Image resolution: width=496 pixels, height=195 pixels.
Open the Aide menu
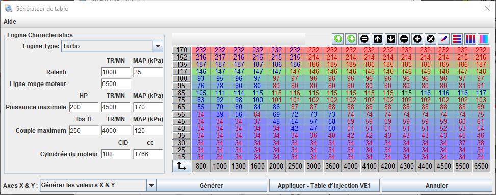[10, 22]
